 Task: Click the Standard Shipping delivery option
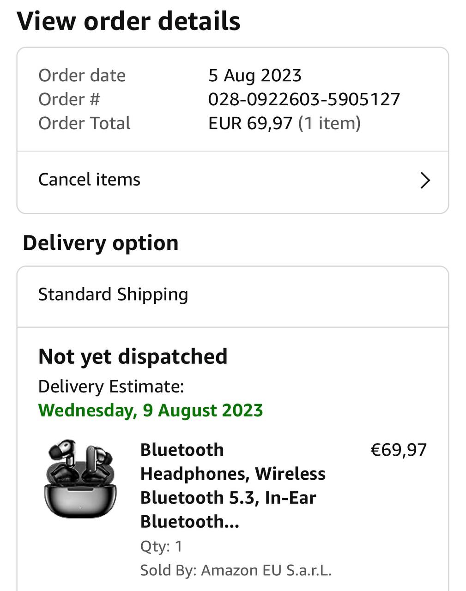[x=113, y=295]
